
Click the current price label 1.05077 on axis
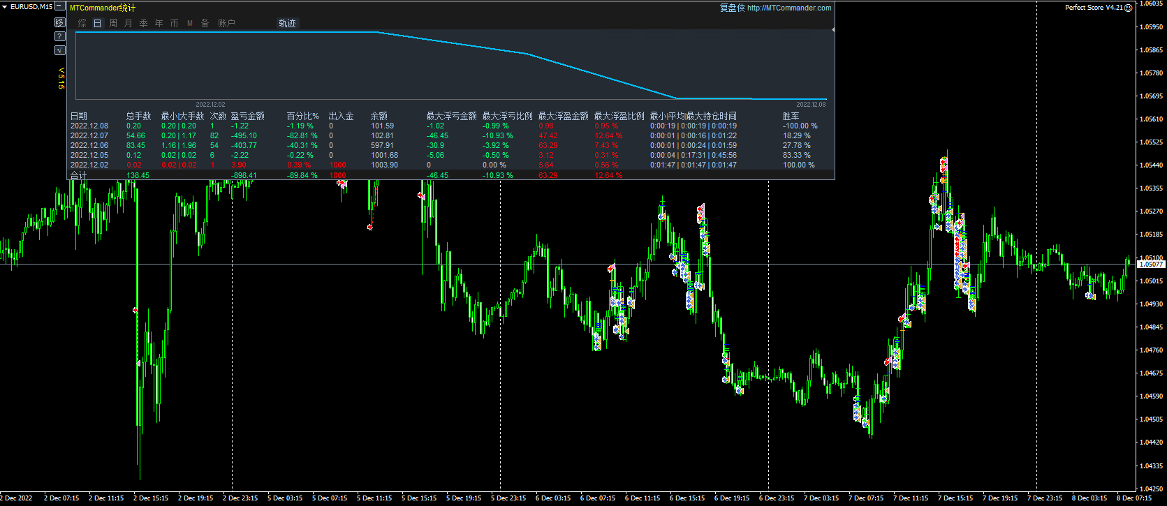click(x=1151, y=265)
